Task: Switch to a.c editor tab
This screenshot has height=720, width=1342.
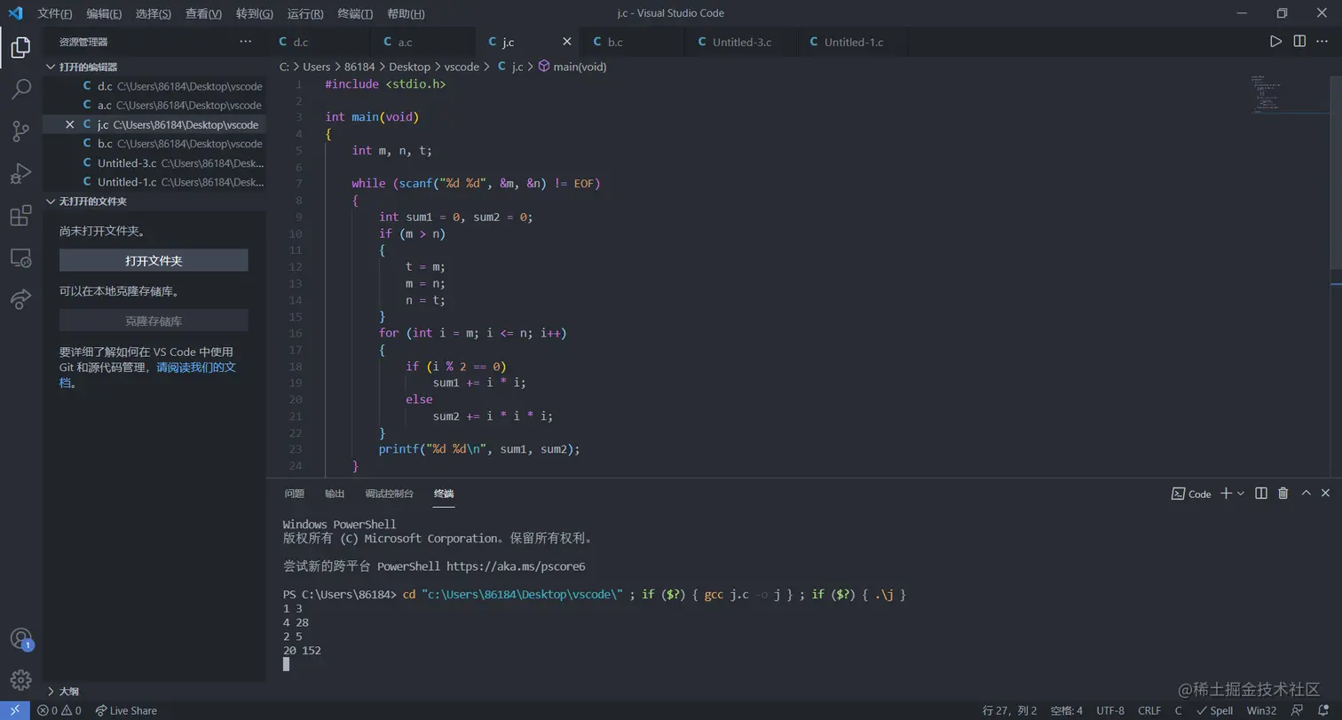Action: [x=422, y=42]
